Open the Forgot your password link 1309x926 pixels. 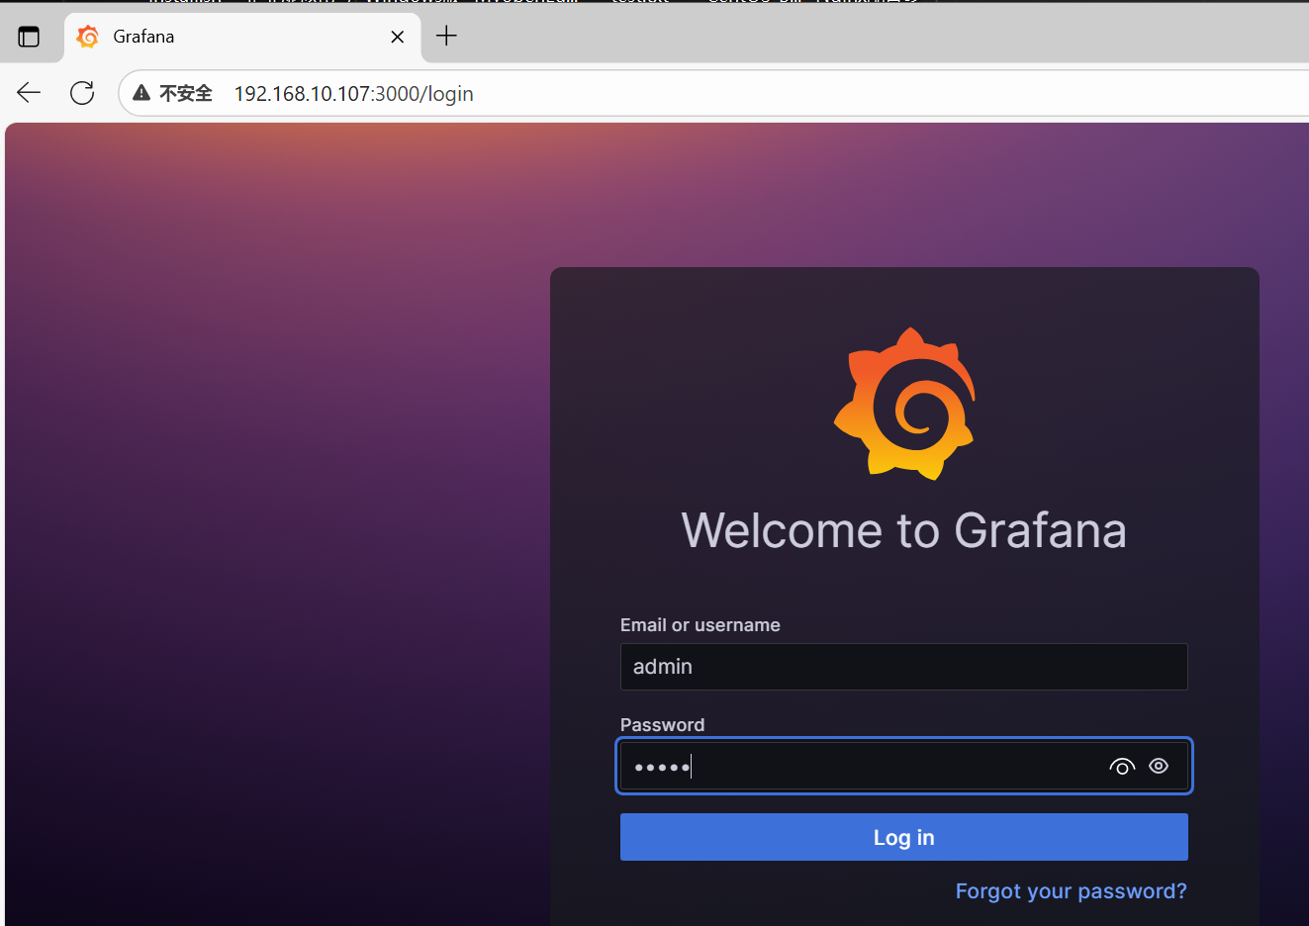1071,891
